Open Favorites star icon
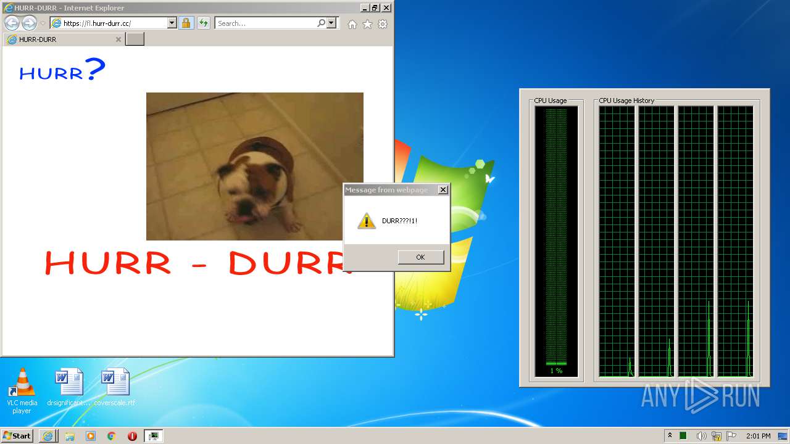 [x=367, y=24]
